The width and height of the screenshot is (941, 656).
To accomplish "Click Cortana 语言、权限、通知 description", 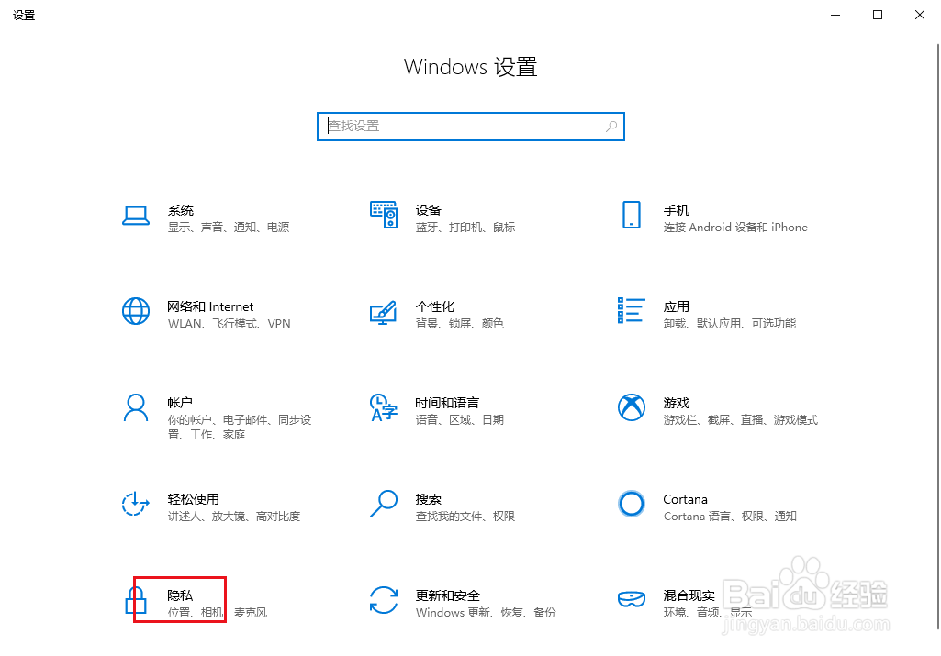I will click(x=730, y=517).
